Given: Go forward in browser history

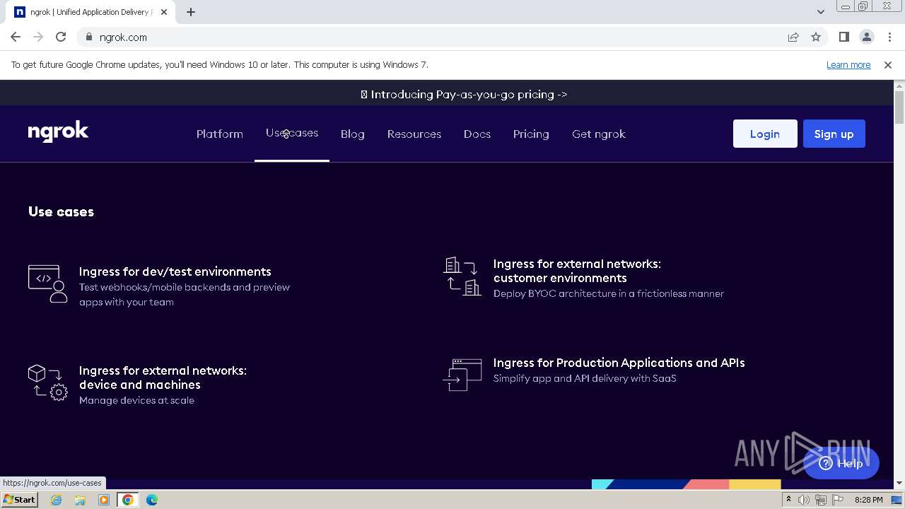Looking at the screenshot, I should click(x=38, y=37).
